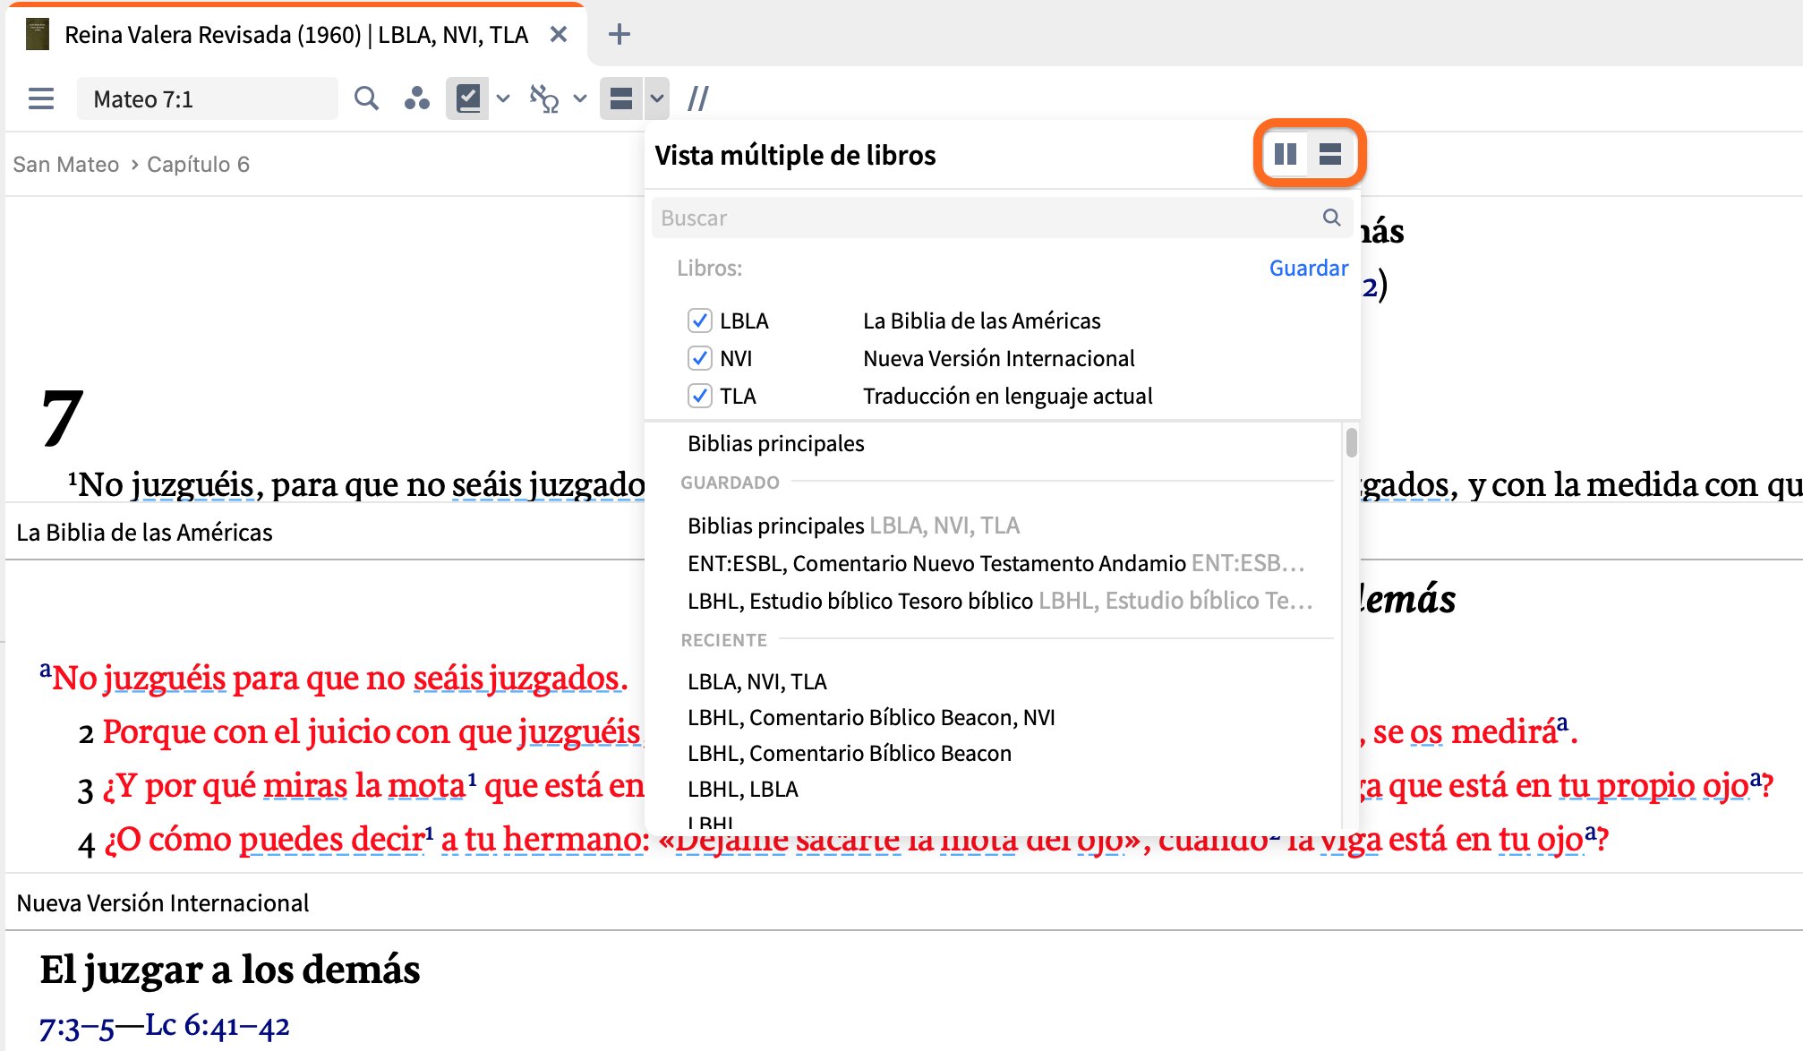1803x1051 pixels.
Task: Click the word 'mota' in verse 3
Action: (425, 785)
